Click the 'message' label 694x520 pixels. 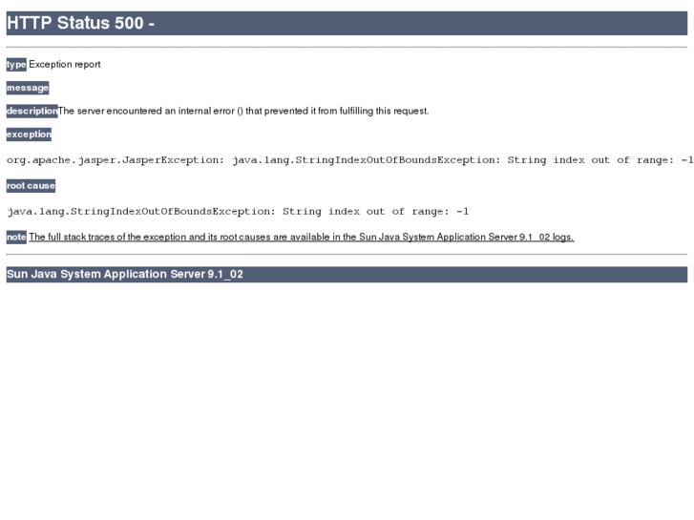[28, 88]
